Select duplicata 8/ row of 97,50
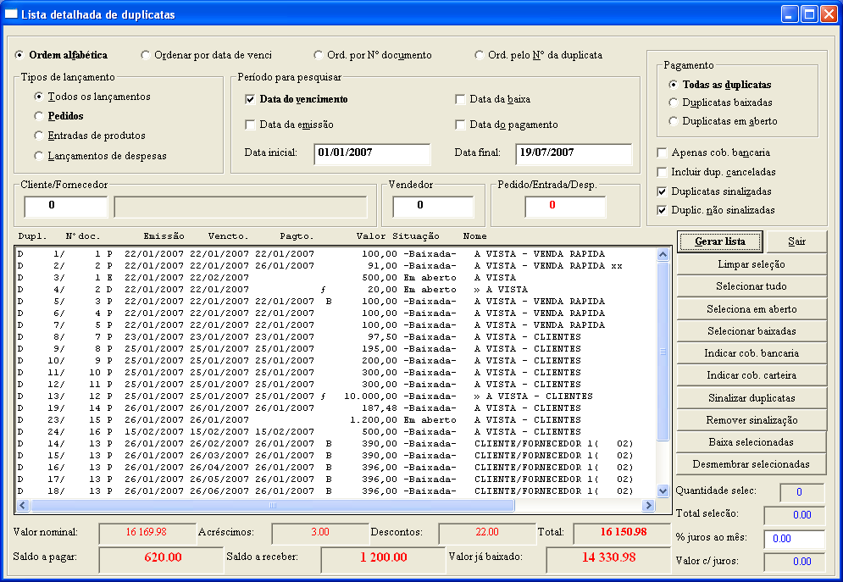 pyautogui.click(x=336, y=337)
